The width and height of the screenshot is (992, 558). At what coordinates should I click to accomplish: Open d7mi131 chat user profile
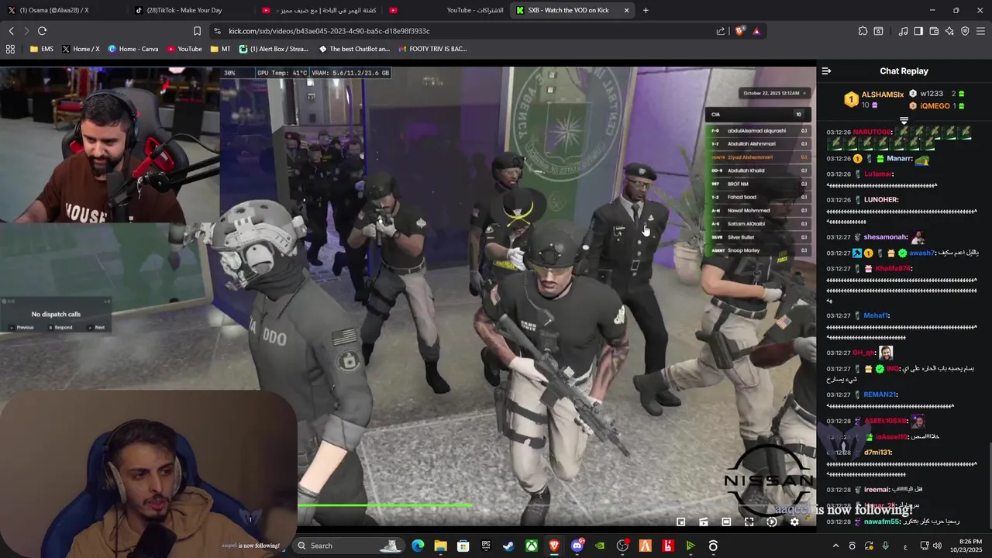(x=878, y=453)
